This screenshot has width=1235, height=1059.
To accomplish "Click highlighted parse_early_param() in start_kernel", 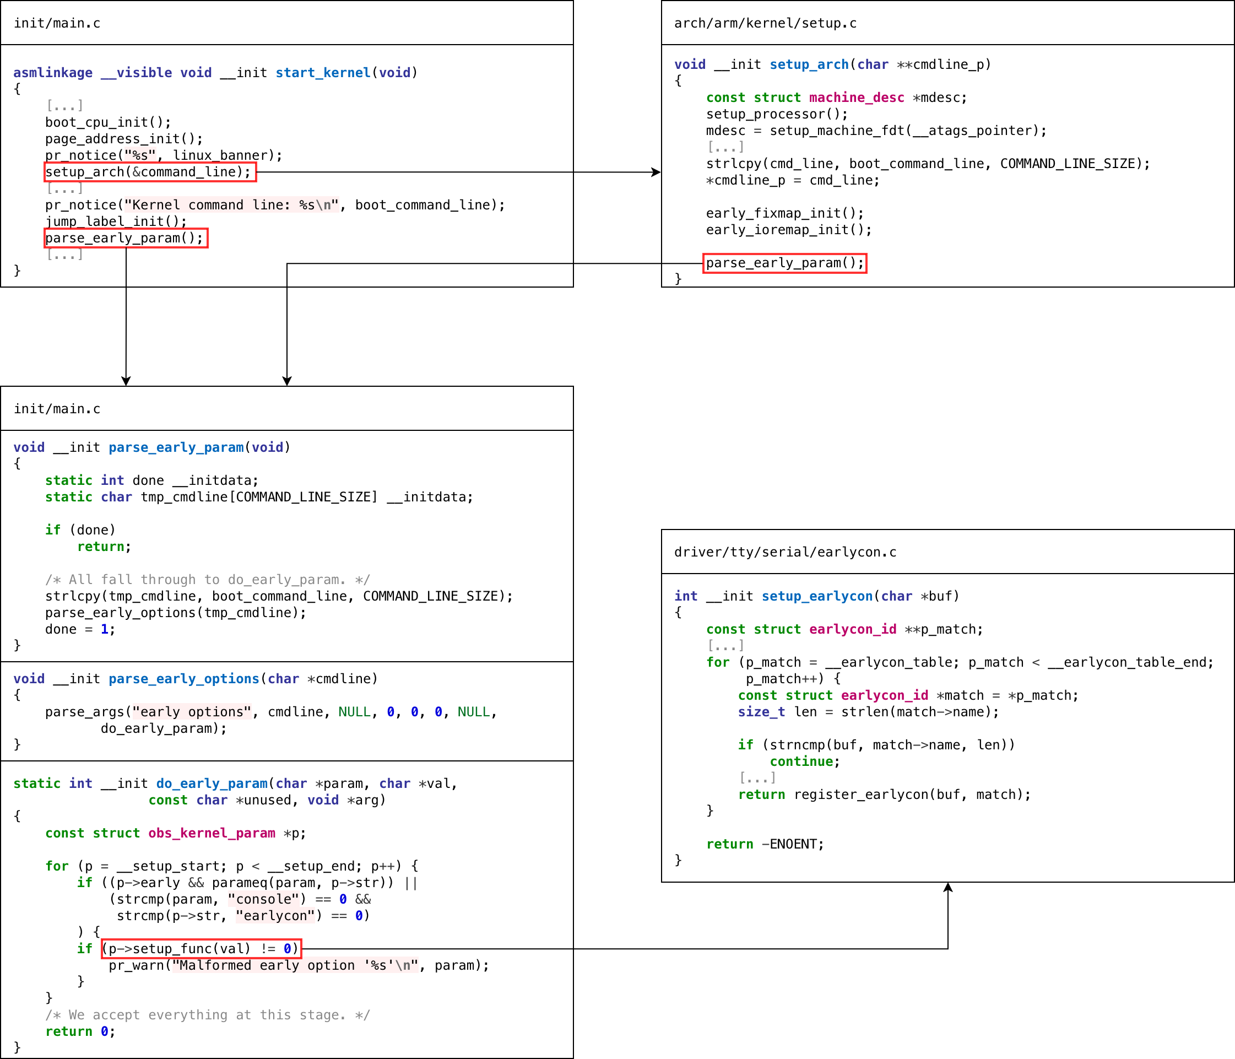I will point(125,239).
